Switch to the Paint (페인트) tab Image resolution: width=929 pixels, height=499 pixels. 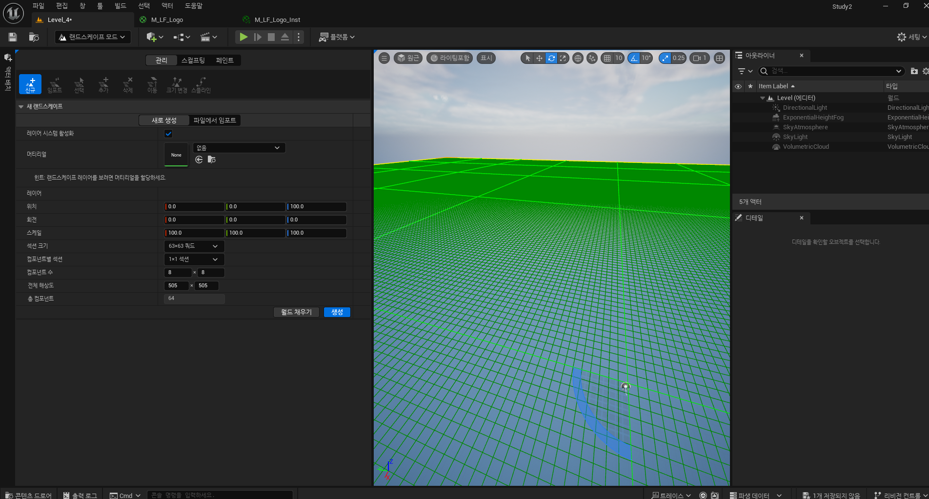point(225,60)
